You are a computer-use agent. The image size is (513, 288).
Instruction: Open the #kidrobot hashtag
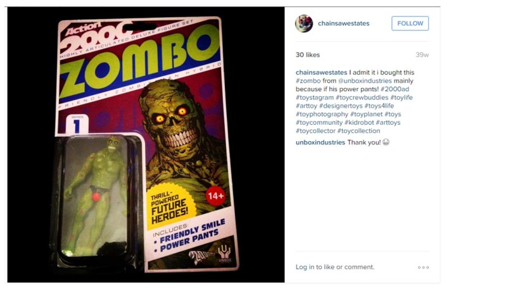(359, 123)
